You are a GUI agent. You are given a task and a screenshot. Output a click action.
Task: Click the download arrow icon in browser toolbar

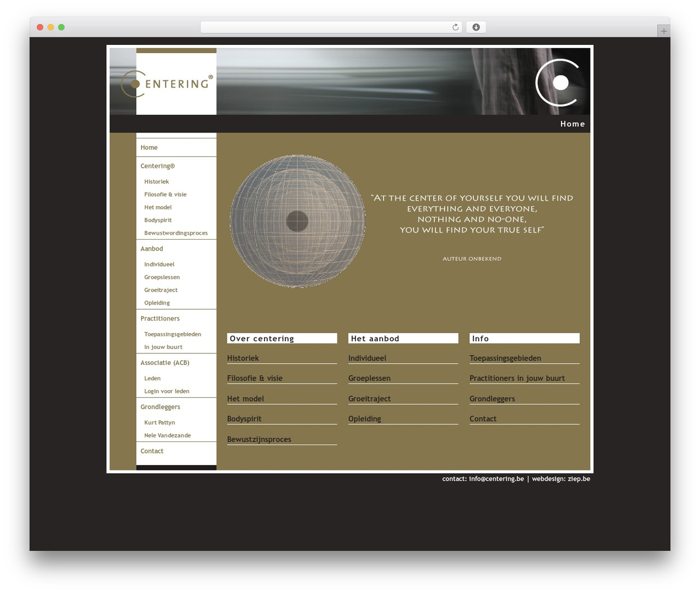[476, 27]
